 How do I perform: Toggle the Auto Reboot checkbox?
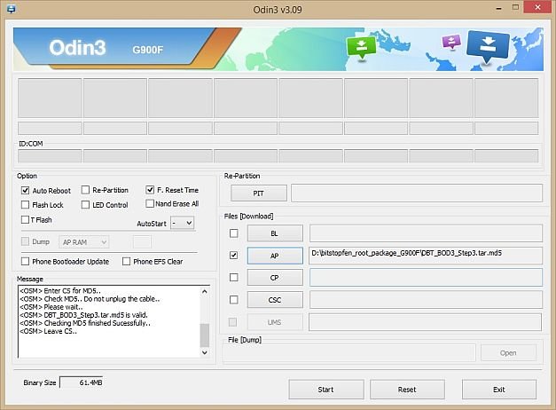coord(25,190)
